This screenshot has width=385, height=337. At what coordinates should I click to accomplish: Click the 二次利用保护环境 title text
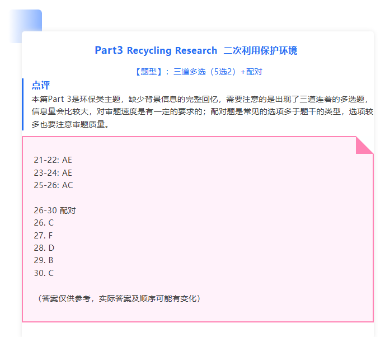click(x=260, y=50)
